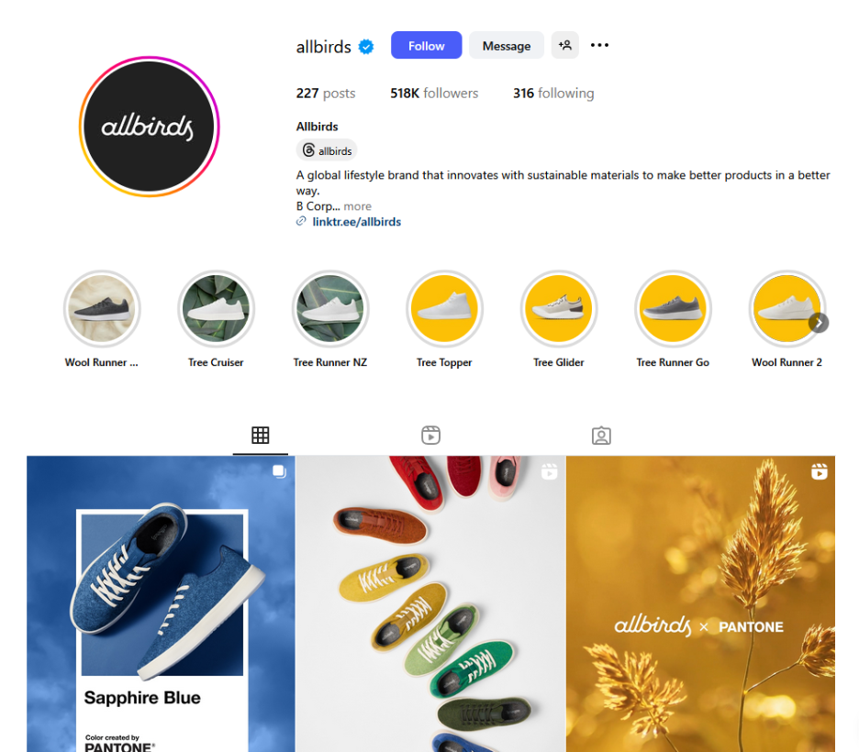Open the three-dot more options menu
This screenshot has width=859, height=752.
point(599,46)
